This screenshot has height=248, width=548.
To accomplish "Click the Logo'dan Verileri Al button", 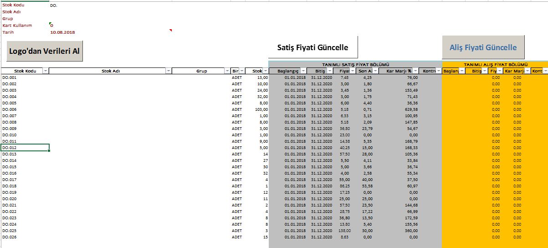I will [x=45, y=51].
